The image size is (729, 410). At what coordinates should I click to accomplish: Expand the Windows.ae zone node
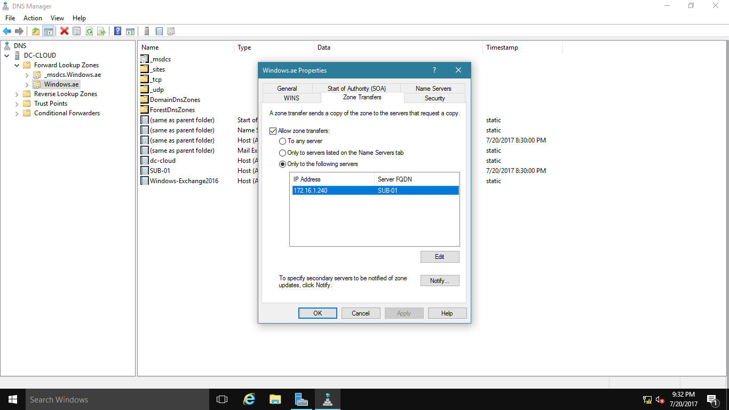pyautogui.click(x=27, y=84)
